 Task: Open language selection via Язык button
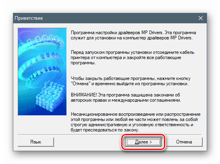[x=36, y=142]
